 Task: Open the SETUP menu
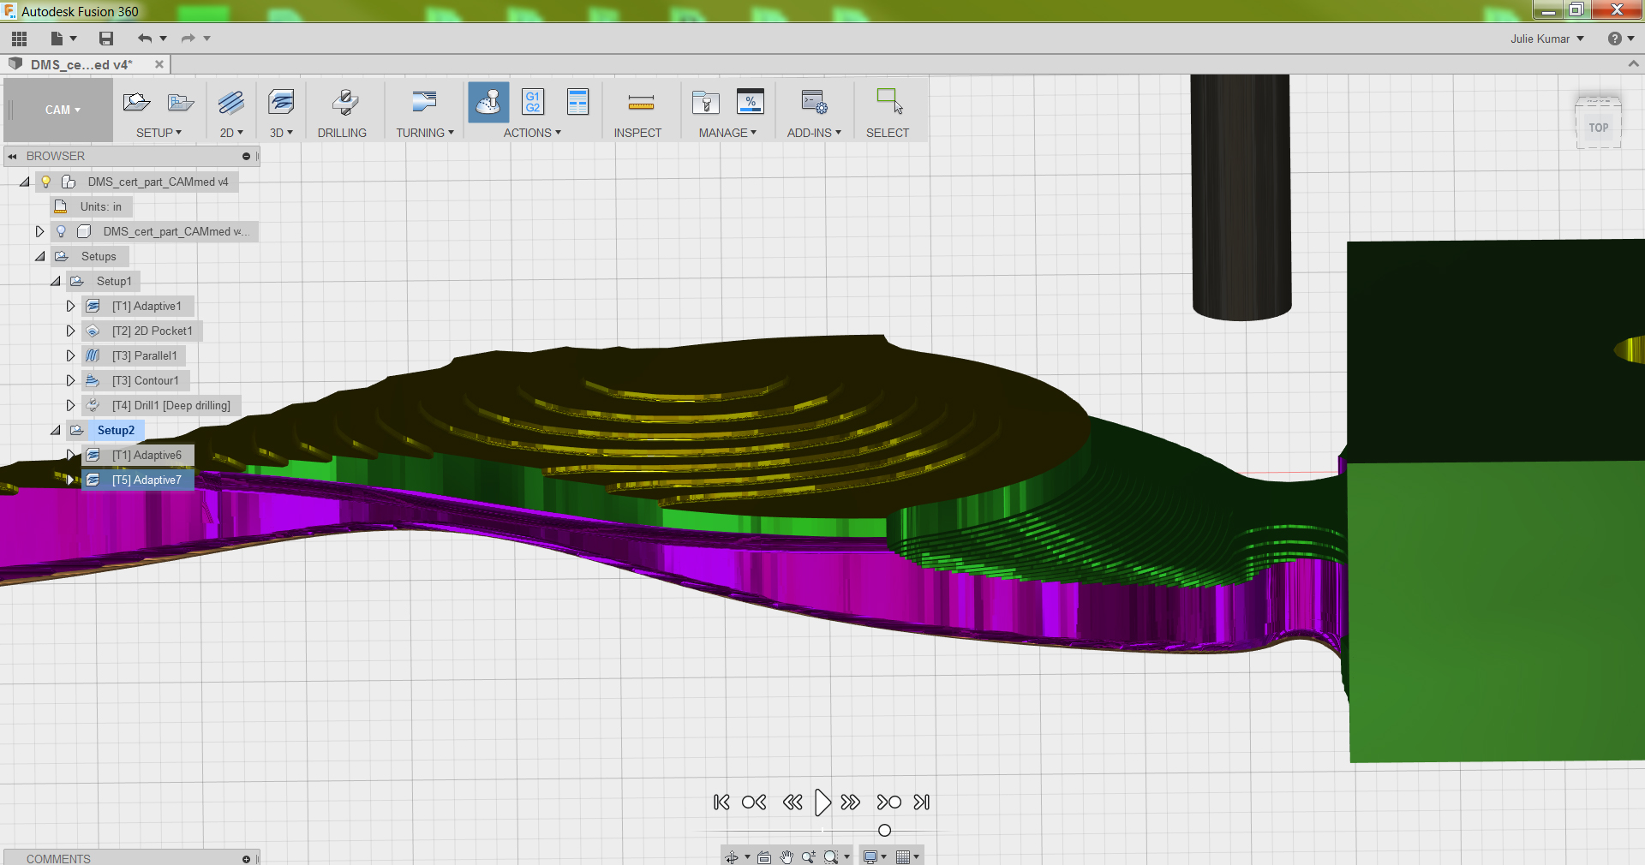point(159,133)
